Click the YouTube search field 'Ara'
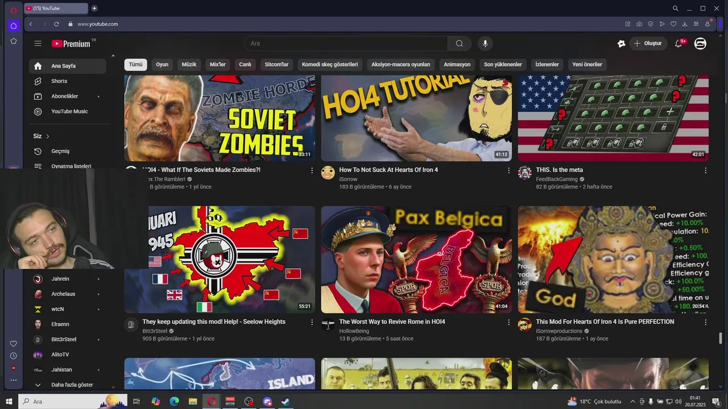 (x=346, y=43)
